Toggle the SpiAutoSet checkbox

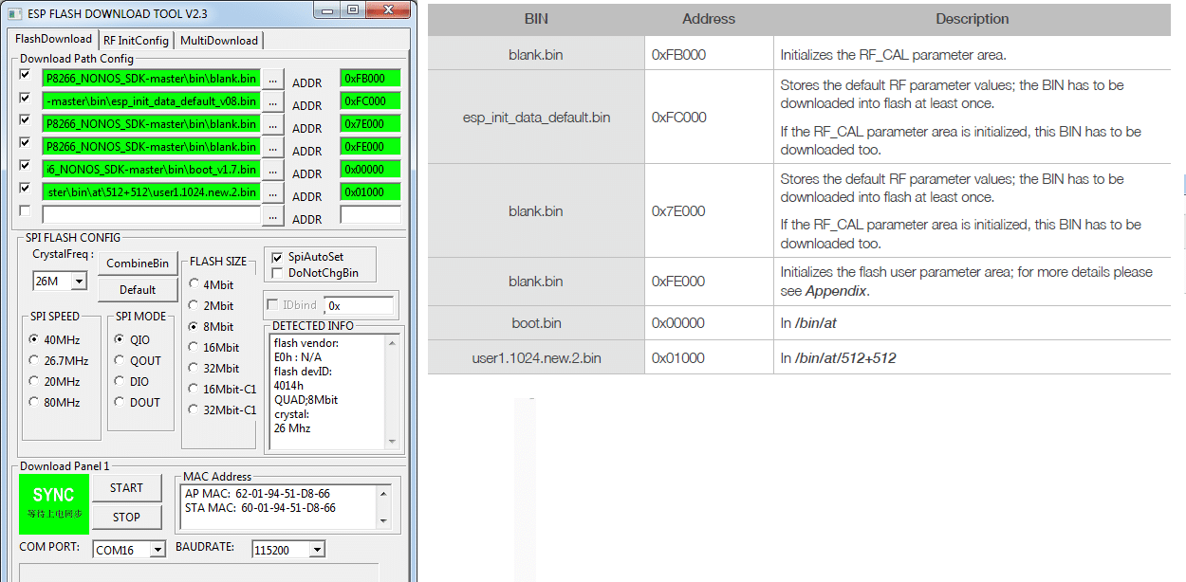click(277, 257)
